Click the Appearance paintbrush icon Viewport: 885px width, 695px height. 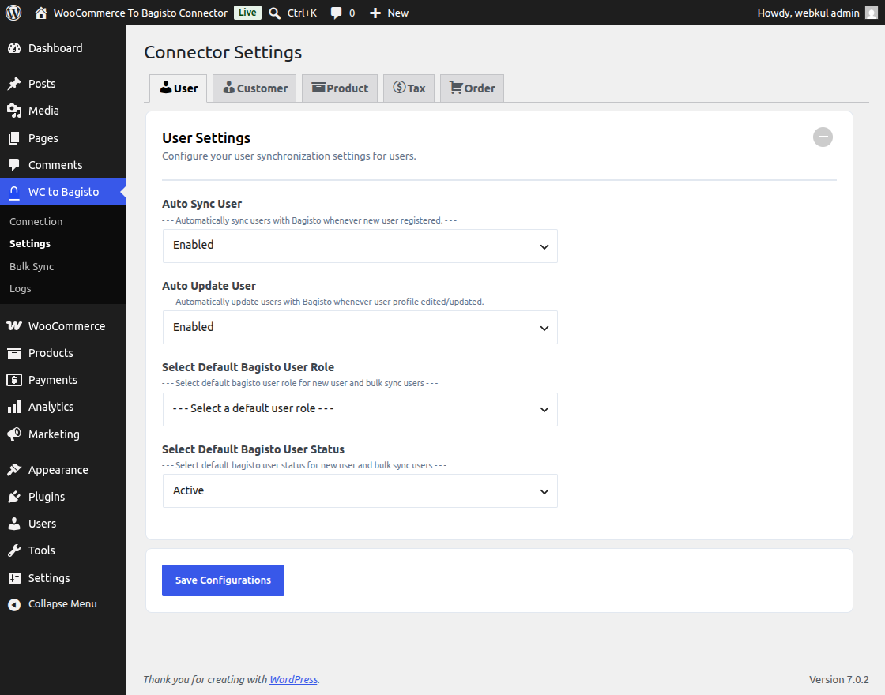coord(14,470)
